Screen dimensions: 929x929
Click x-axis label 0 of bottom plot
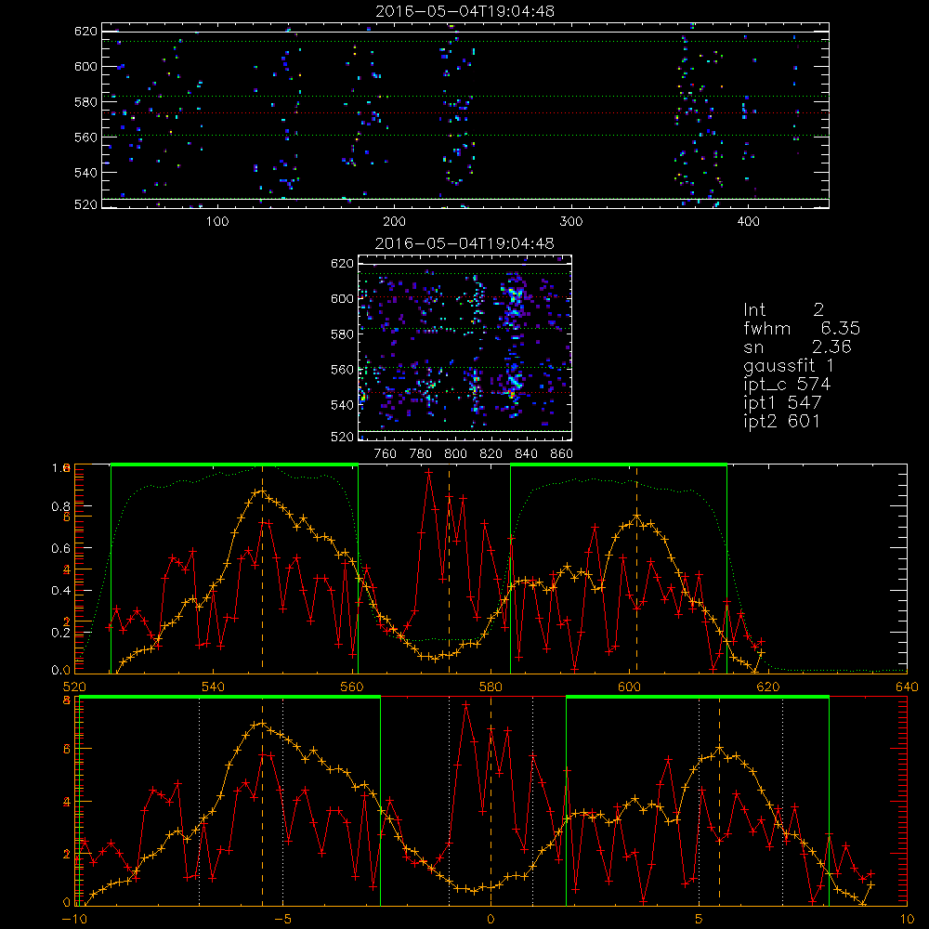click(491, 920)
